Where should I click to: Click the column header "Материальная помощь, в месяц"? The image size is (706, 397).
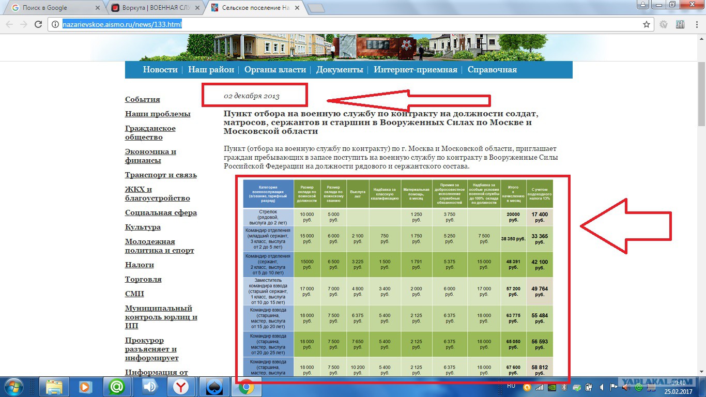417,194
